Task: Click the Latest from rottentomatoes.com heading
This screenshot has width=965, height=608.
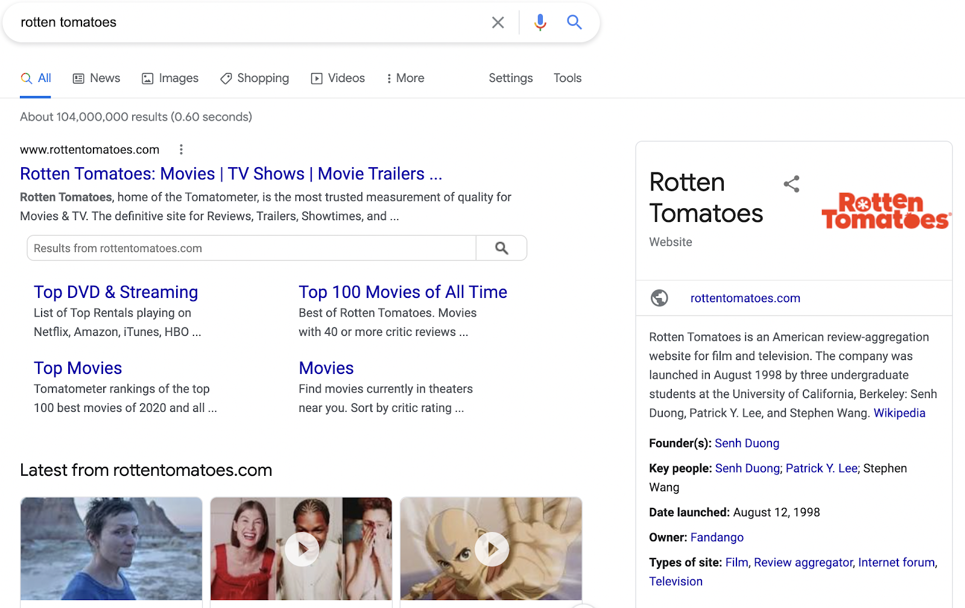Action: point(146,470)
